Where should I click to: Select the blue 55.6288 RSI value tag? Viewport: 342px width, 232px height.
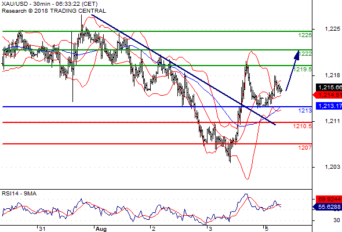pos(328,206)
